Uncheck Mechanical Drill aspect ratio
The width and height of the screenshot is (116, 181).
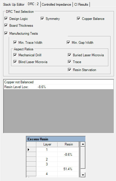(x=15, y=55)
